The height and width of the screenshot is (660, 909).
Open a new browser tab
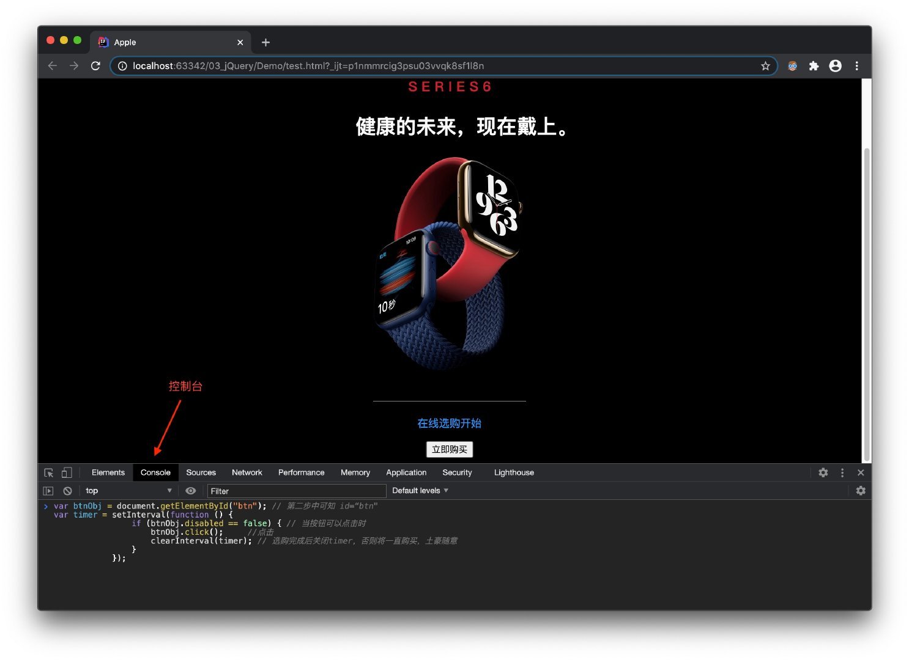[x=265, y=42]
